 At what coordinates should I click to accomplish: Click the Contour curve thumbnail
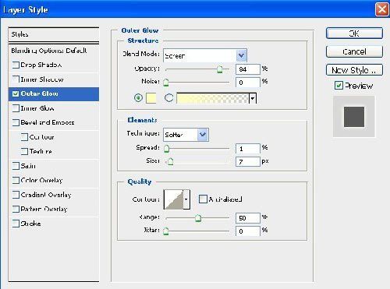173,199
